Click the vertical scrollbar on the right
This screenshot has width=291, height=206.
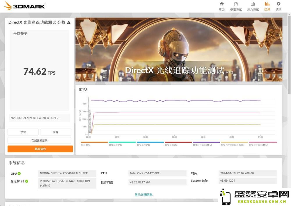click(289, 55)
